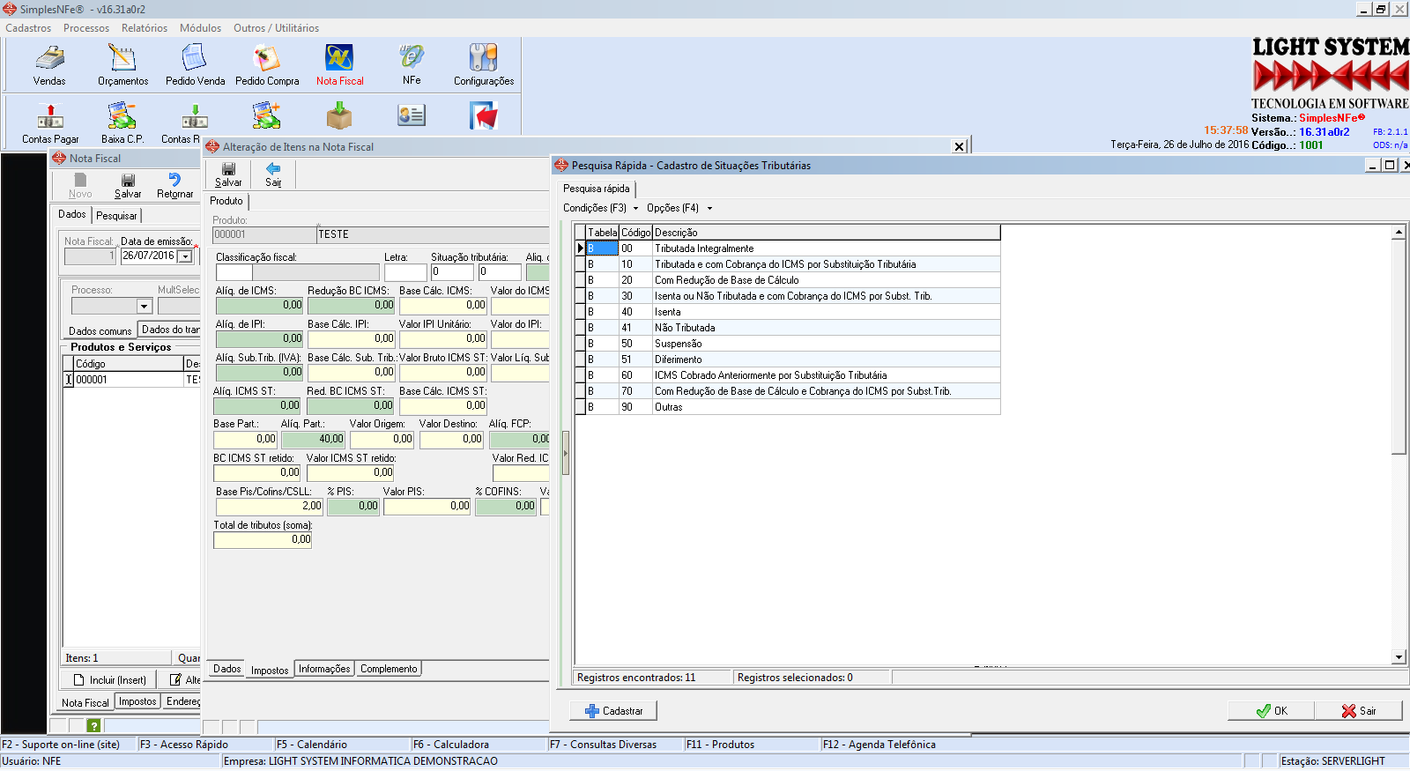Image resolution: width=1410 pixels, height=771 pixels.
Task: Click Salvar disk icon in Alteração de Itens
Action: [228, 174]
